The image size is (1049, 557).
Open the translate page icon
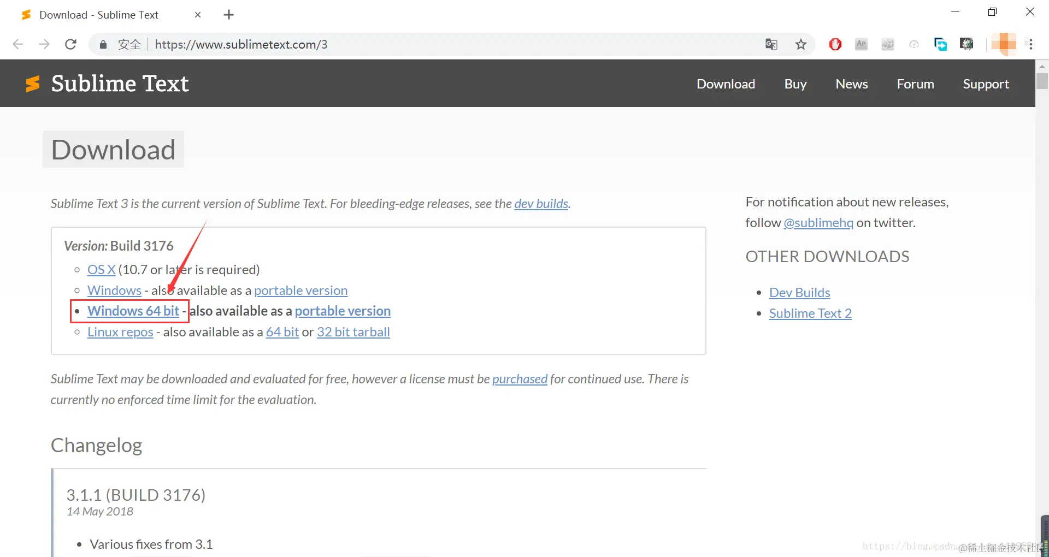pyautogui.click(x=771, y=44)
